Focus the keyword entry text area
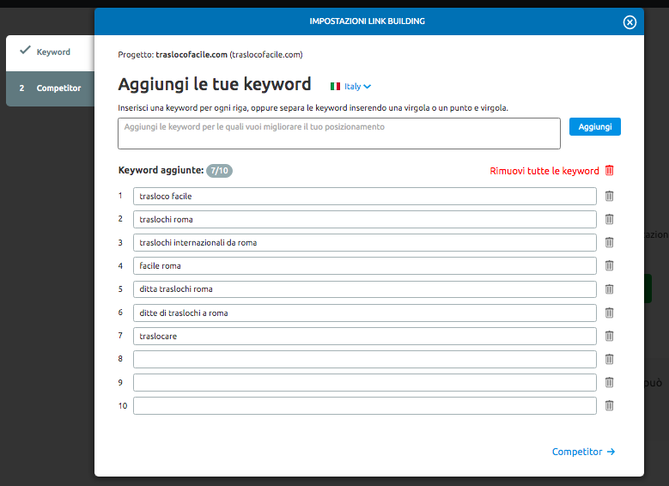The height and width of the screenshot is (486, 669). 339,133
